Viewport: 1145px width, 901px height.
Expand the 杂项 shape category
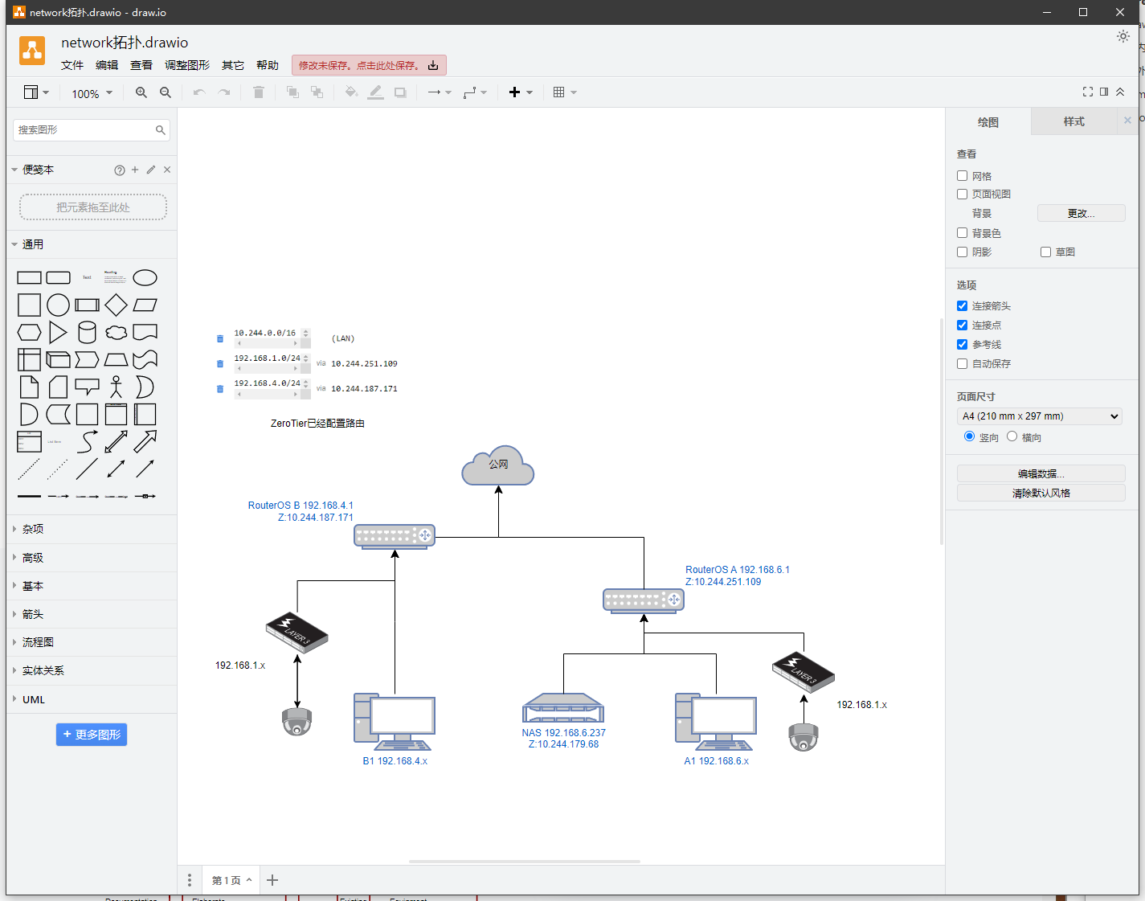click(92, 529)
